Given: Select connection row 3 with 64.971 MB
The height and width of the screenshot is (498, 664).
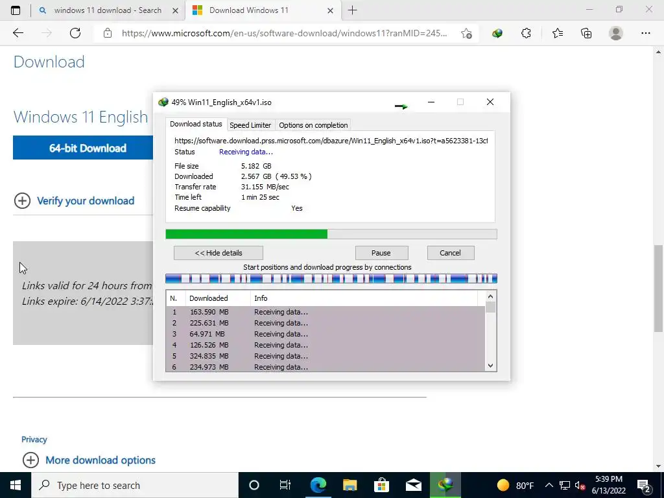Looking at the screenshot, I should [x=326, y=334].
